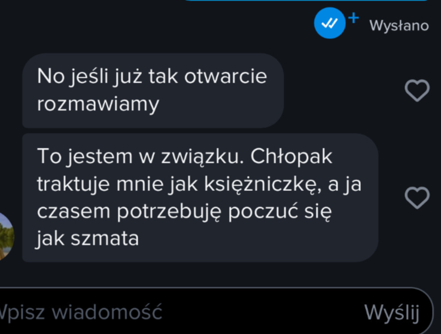441x334 pixels.
Task: Click the word "rozmawiamy" in the first bubble
Action: coord(98,105)
